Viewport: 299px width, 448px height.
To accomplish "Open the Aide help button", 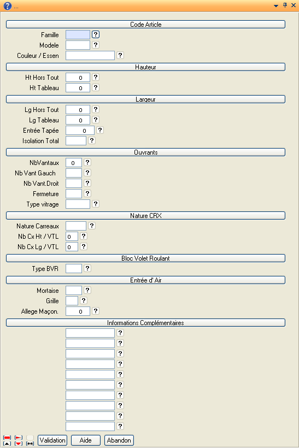I will [85, 440].
